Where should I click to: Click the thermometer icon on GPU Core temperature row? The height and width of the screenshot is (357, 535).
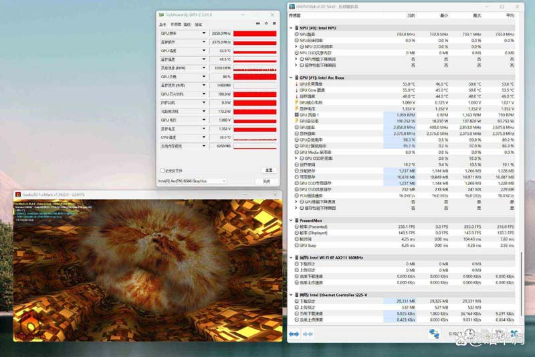pos(296,90)
